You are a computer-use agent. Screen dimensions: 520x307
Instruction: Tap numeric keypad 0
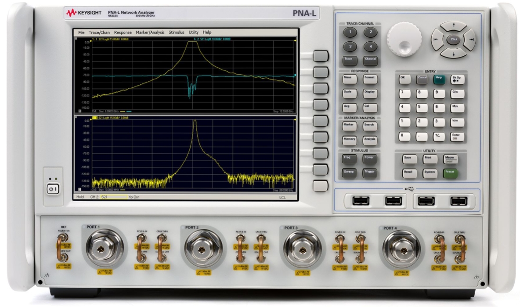pyautogui.click(x=404, y=136)
